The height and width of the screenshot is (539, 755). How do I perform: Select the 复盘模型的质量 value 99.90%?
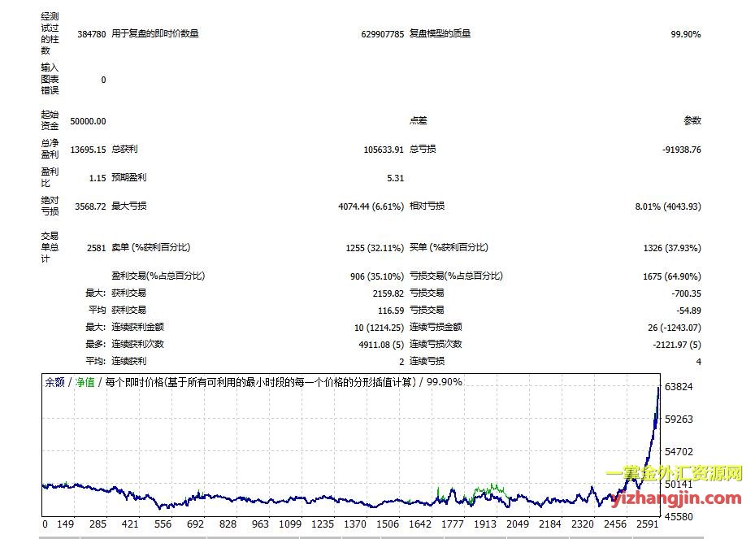[x=685, y=34]
